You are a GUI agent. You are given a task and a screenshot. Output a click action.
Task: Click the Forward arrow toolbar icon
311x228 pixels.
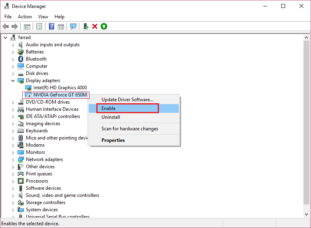[15, 26]
